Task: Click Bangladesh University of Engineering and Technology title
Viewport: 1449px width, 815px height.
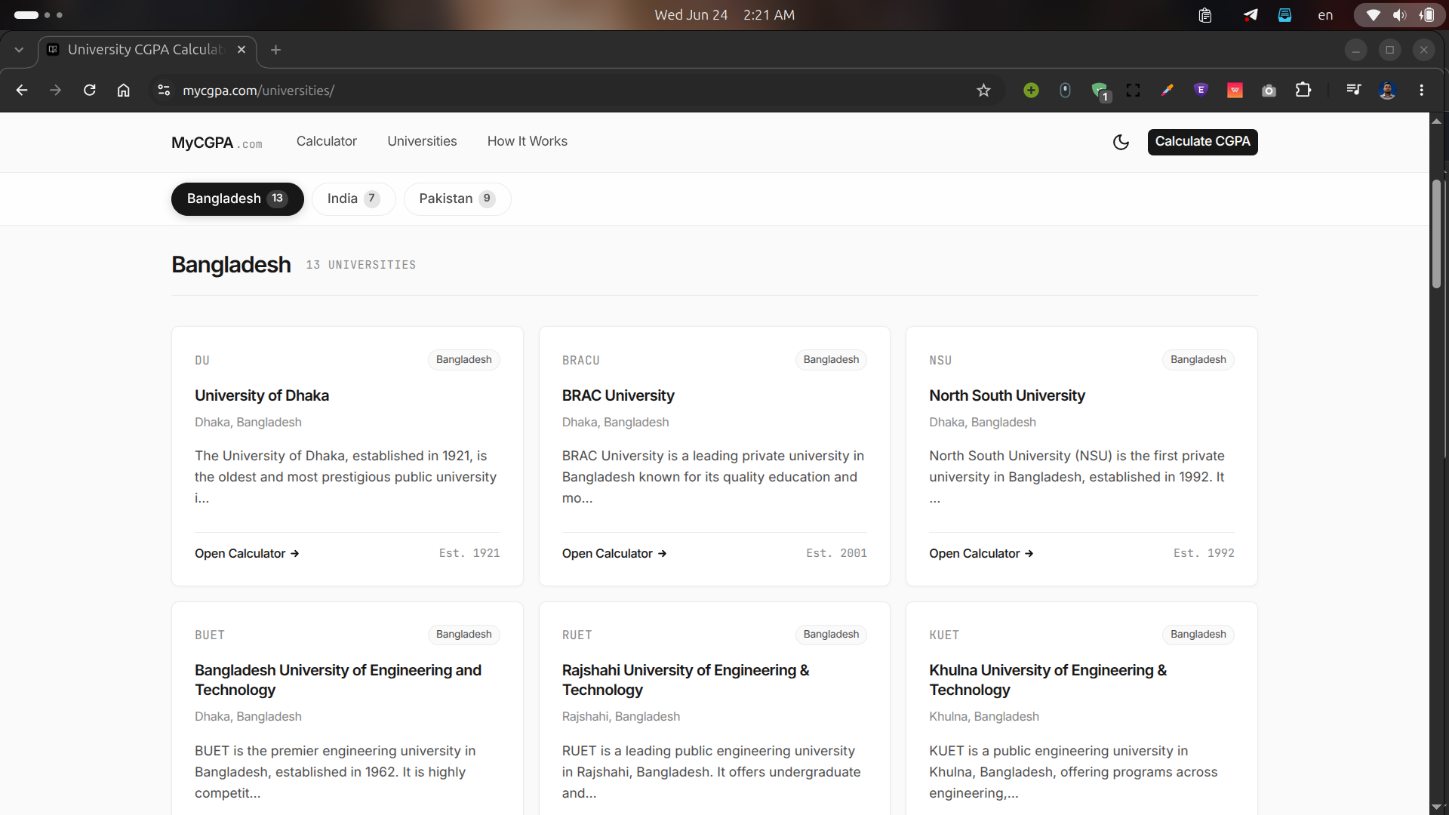Action: coord(338,680)
